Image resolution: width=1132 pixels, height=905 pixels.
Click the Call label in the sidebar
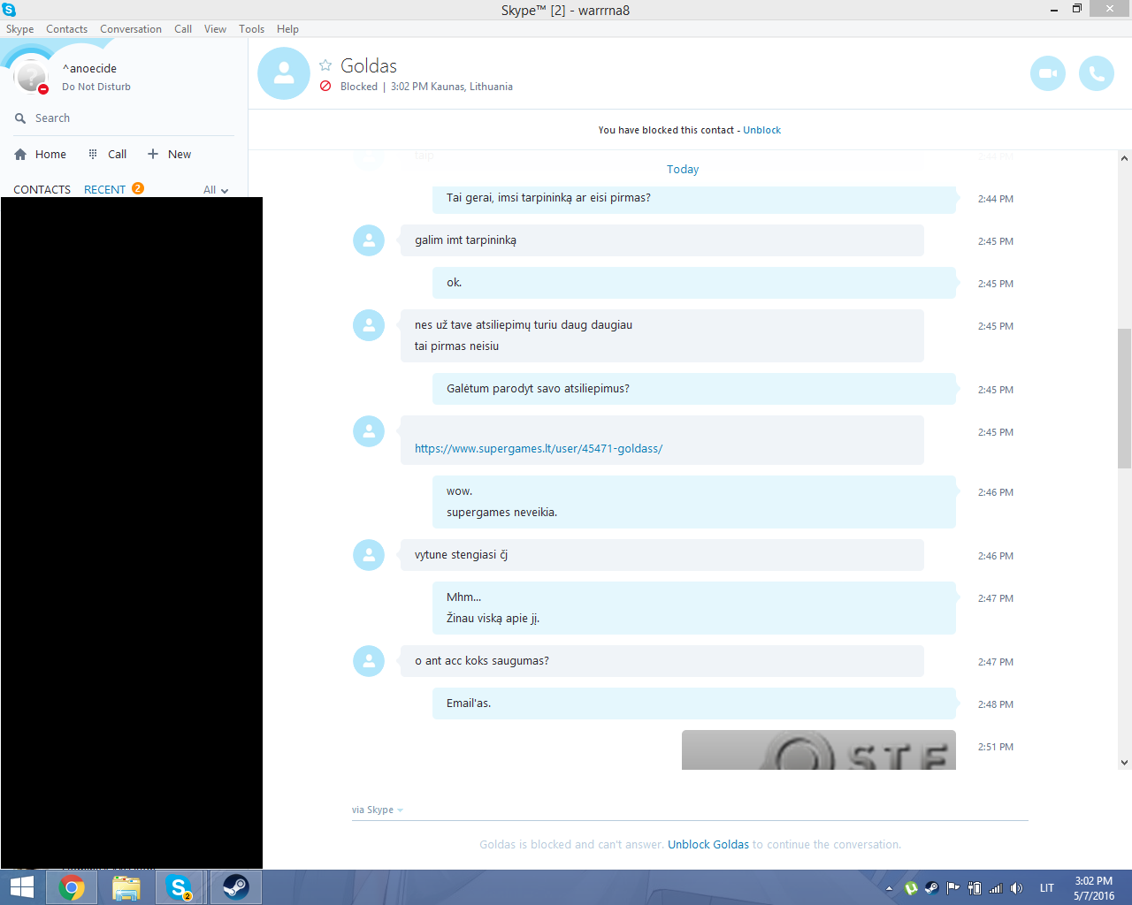click(118, 154)
